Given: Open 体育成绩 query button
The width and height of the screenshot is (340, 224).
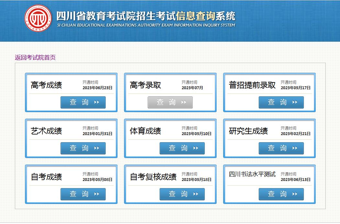Looking at the screenshot, I should pyautogui.click(x=182, y=148).
